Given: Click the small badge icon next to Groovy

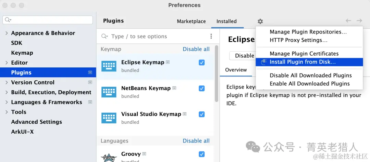Looking at the screenshot, I should click(144, 154).
